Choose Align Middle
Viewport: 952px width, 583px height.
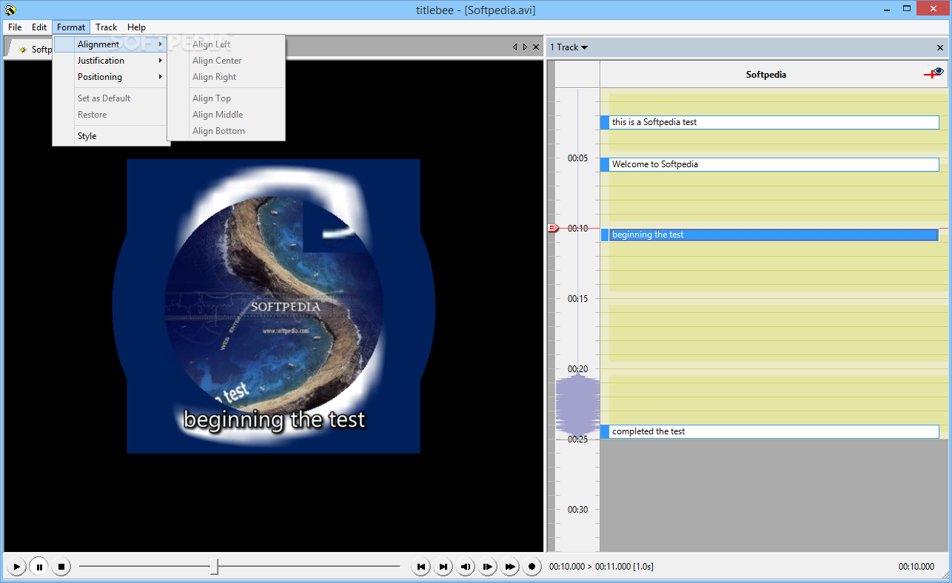tap(226, 115)
